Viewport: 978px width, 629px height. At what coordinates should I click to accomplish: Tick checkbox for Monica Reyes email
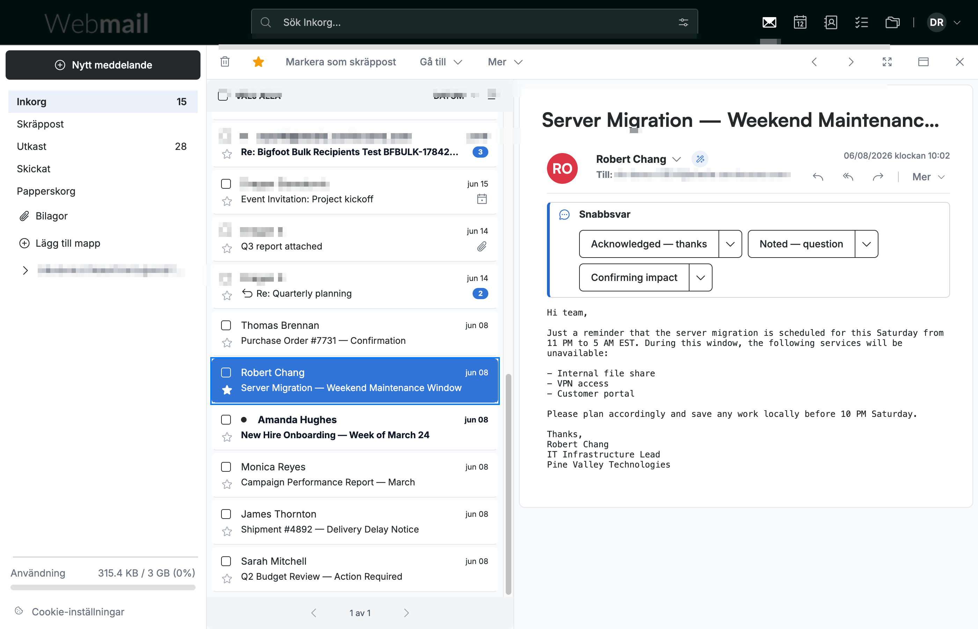(x=226, y=467)
